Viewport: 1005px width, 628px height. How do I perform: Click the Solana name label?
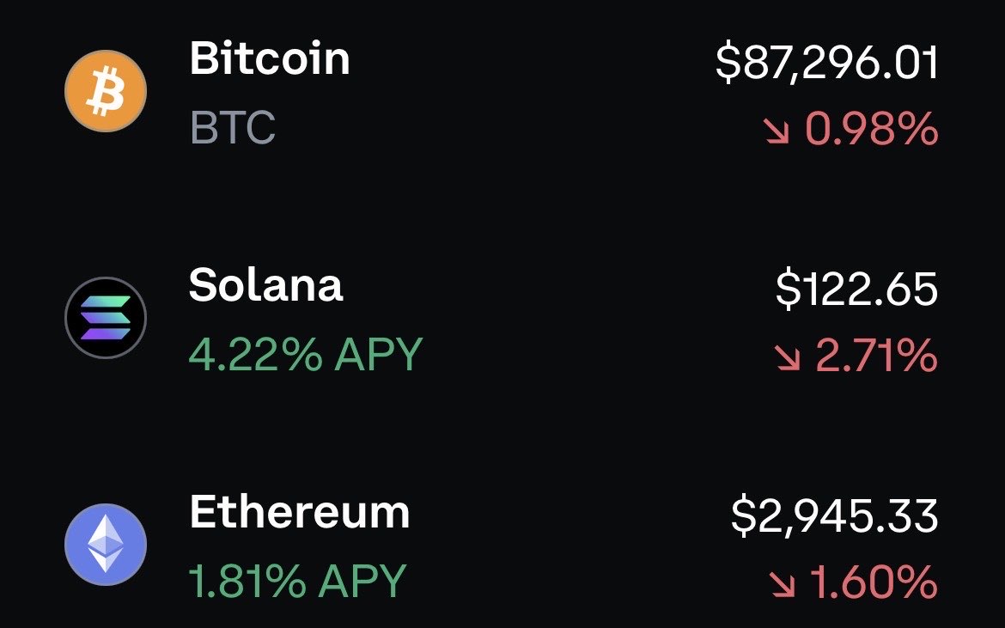tap(265, 286)
